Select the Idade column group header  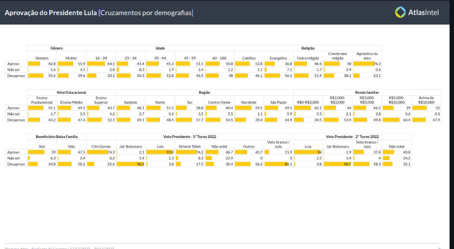[160, 48]
